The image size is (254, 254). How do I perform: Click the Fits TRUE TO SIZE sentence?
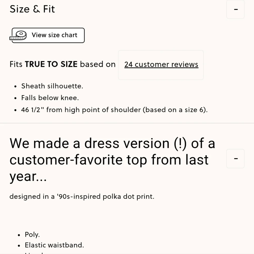[62, 64]
